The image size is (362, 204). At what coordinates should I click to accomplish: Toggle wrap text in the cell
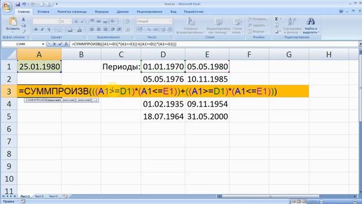pos(127,22)
